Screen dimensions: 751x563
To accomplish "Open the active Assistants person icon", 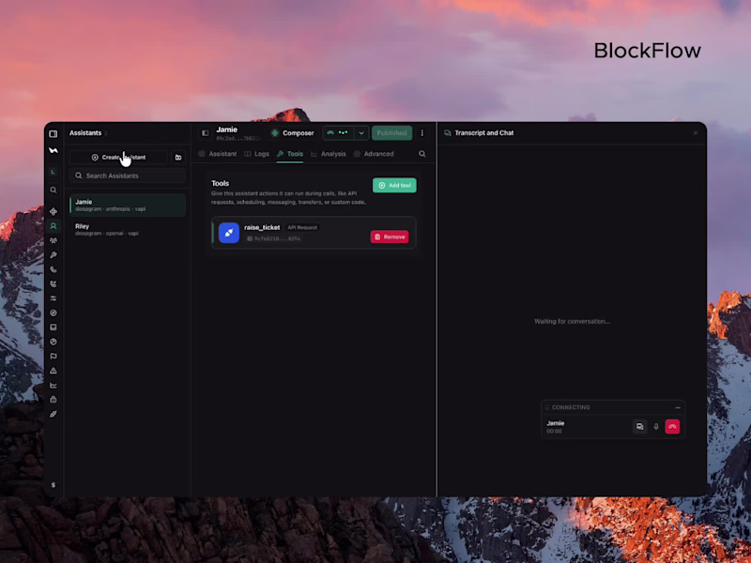I will [54, 226].
